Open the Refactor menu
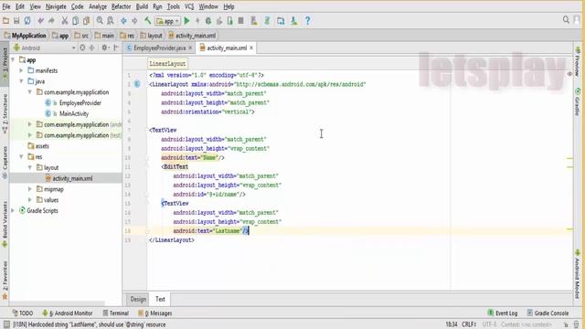 pos(121,6)
